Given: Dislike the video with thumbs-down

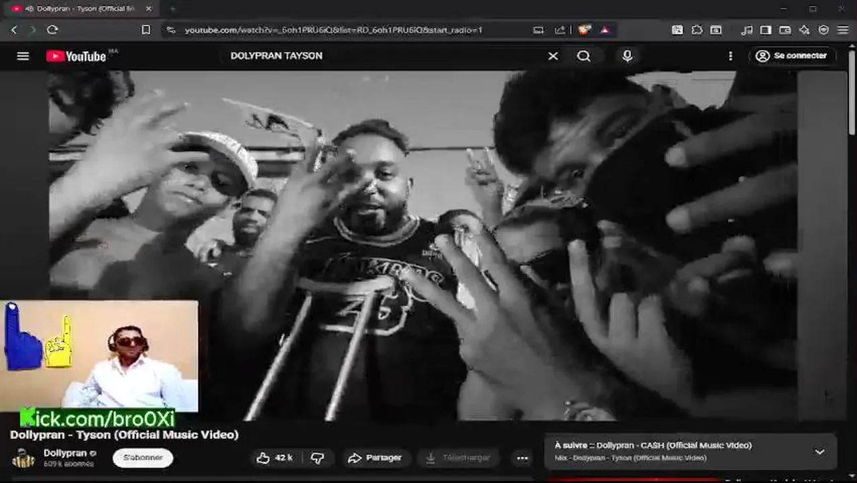Looking at the screenshot, I should [318, 458].
